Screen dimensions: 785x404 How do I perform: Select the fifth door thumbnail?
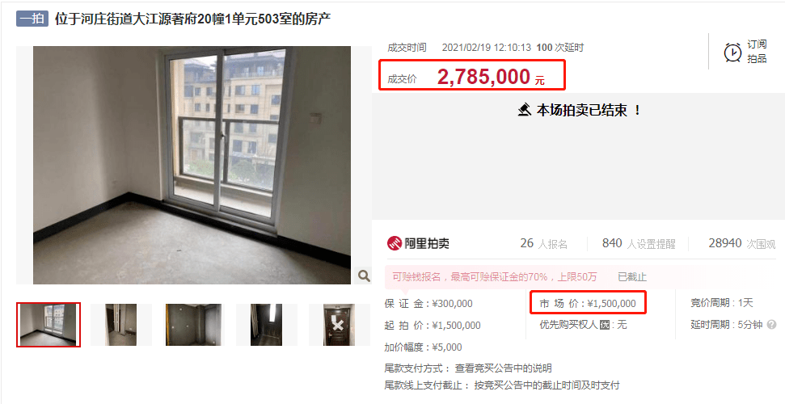(339, 324)
